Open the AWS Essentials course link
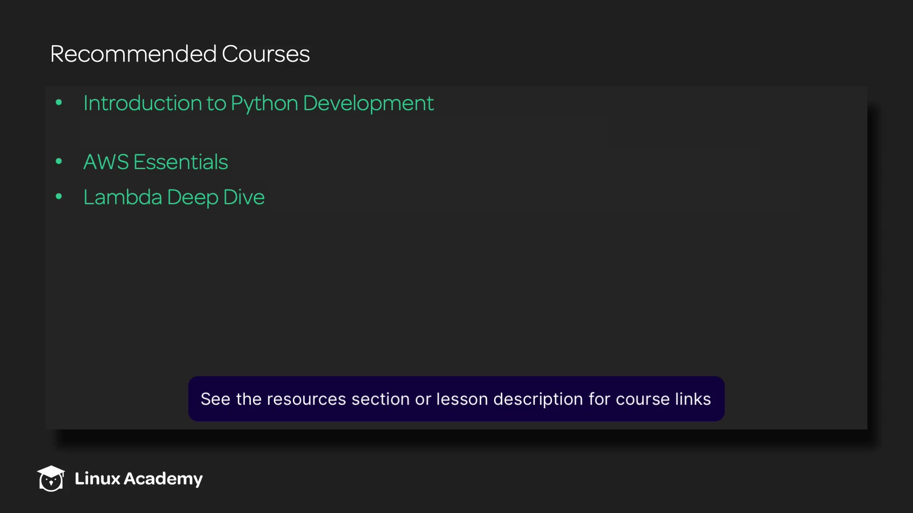Viewport: 913px width, 513px height. [155, 162]
